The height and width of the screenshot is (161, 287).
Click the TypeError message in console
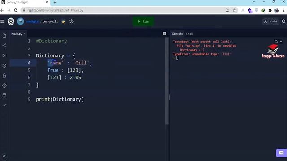tap(202, 54)
